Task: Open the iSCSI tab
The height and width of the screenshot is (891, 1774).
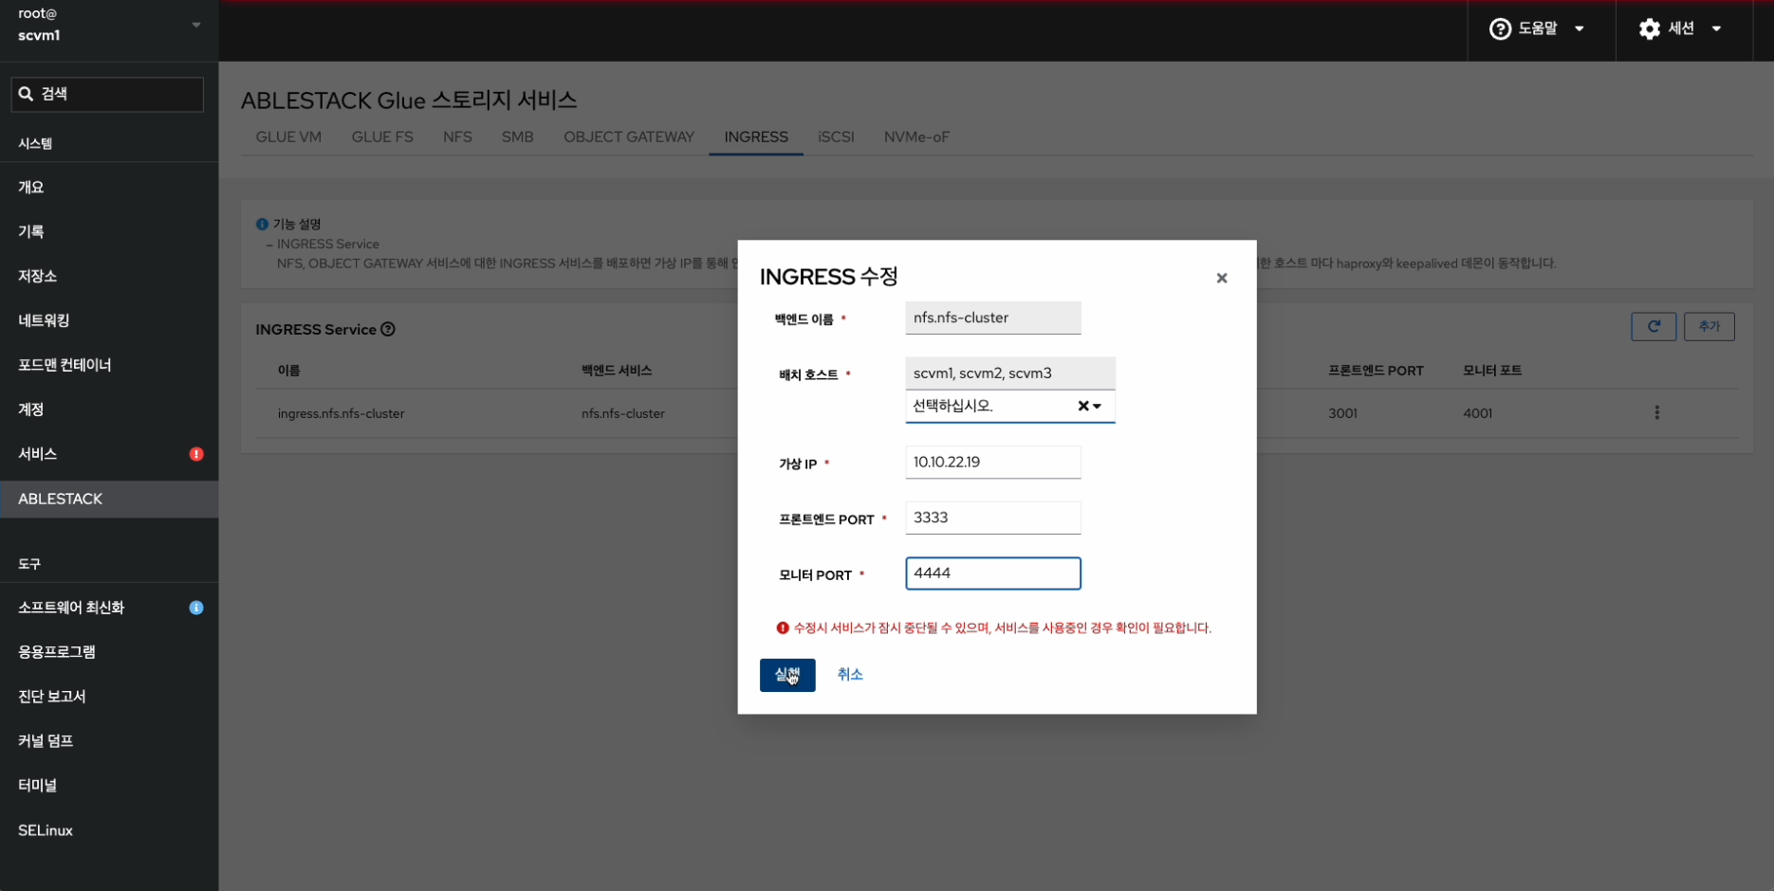Action: (x=835, y=136)
